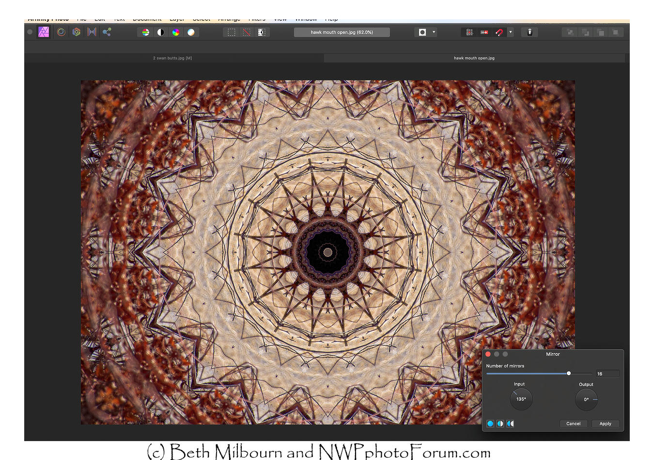Apply Auto White Balance from toolbar
This screenshot has height=460, width=654.
[x=191, y=32]
